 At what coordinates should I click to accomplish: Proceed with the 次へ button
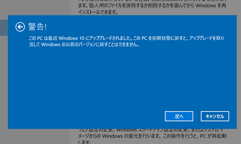point(179,116)
